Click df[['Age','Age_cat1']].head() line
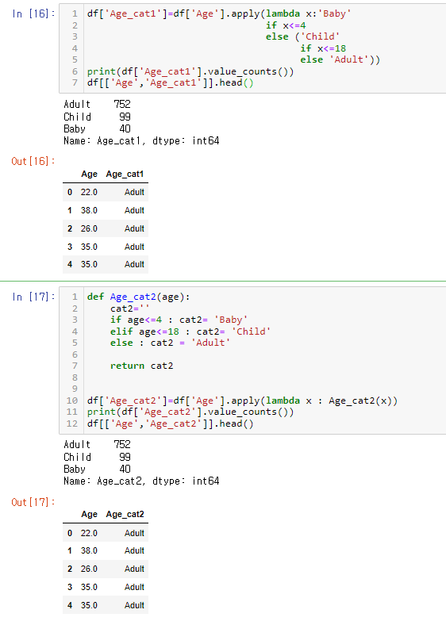 [x=170, y=82]
